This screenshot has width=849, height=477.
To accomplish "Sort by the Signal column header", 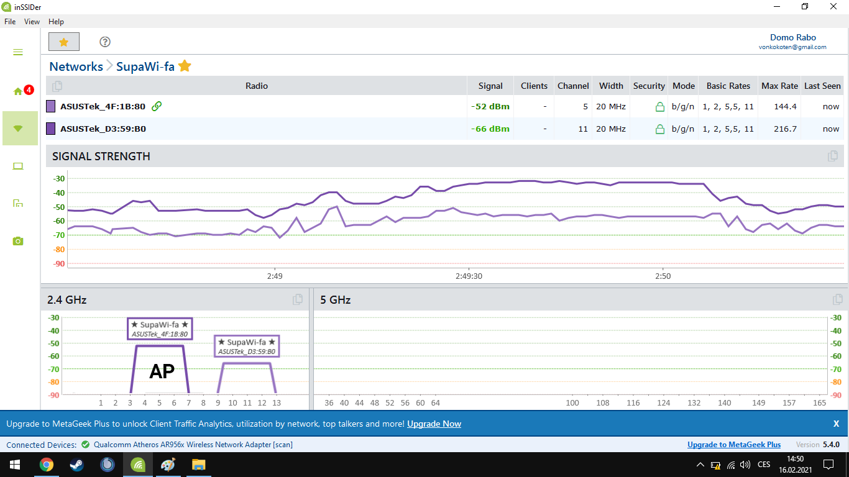I will [490, 86].
